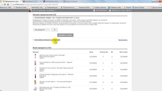The height and width of the screenshot is (91, 162).
Task: Open Психология bookmark
Action: point(68,7)
